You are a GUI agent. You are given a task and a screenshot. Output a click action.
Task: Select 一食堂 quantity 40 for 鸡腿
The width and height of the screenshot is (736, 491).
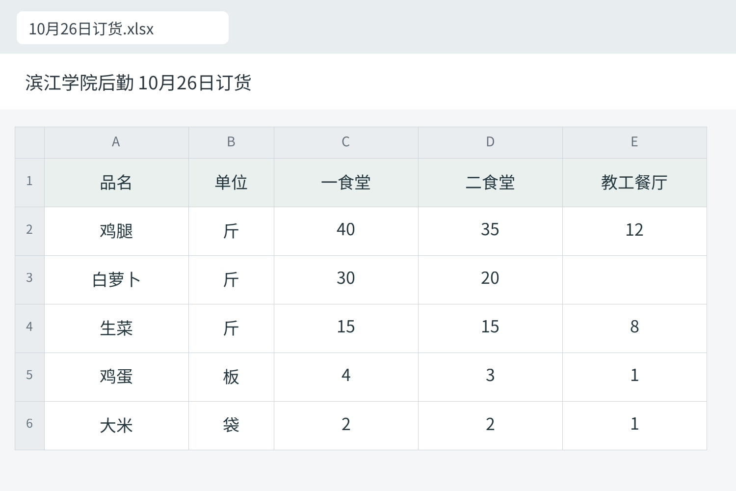pos(346,231)
